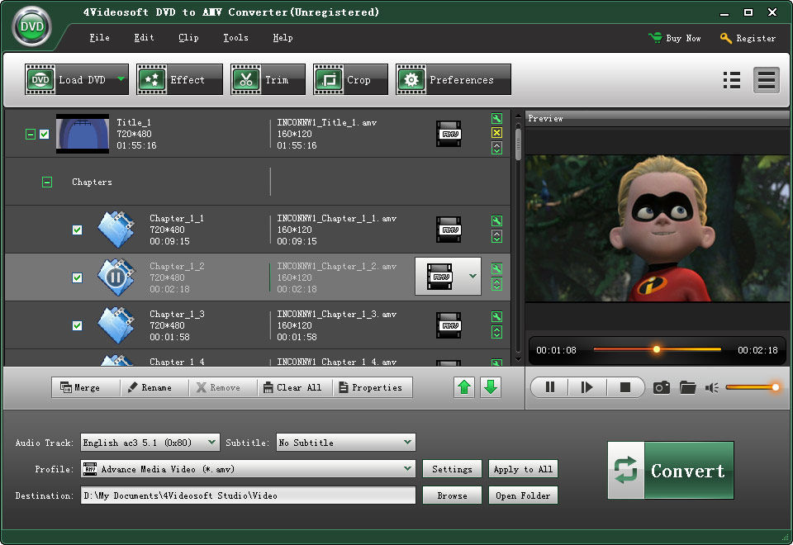Click the reorder icon for Chapter_1_1
This screenshot has height=545, width=793.
pyautogui.click(x=496, y=237)
